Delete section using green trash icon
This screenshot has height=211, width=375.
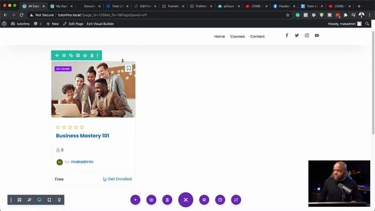click(x=92, y=55)
